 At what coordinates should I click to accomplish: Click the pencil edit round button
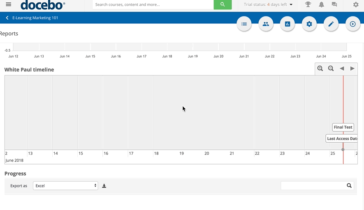tap(331, 24)
